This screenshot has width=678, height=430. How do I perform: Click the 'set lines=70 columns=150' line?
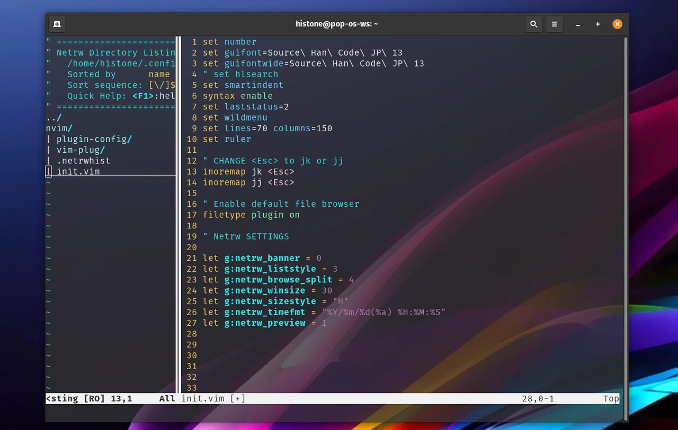tap(267, 129)
